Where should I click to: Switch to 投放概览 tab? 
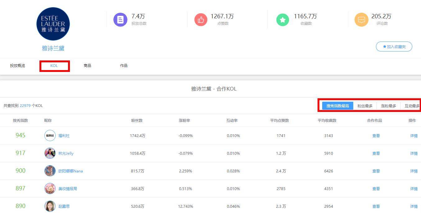point(17,66)
